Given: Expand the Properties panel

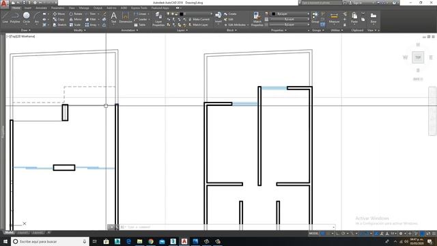Looking at the screenshot, I should [279, 30].
